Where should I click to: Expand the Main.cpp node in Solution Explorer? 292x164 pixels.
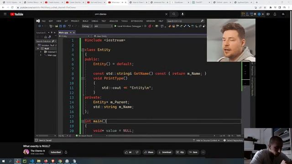[41, 55]
